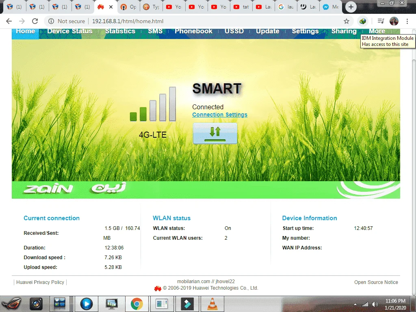Click the Chrome icon in the taskbar
416x312 pixels.
(136, 304)
